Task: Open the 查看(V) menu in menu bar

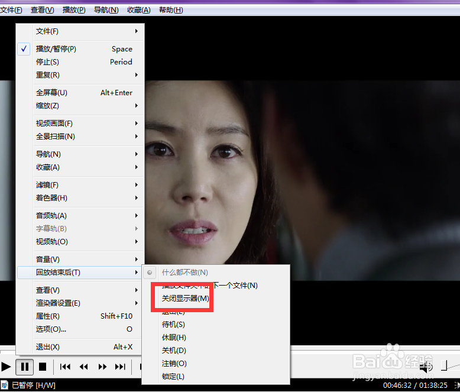Action: click(x=43, y=10)
